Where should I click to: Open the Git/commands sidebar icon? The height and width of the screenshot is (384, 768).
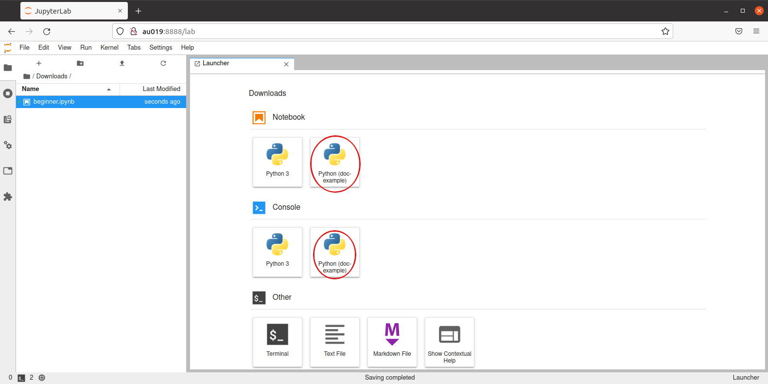[8, 119]
